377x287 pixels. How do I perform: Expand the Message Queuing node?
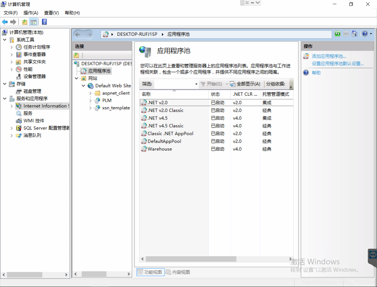coord(11,135)
